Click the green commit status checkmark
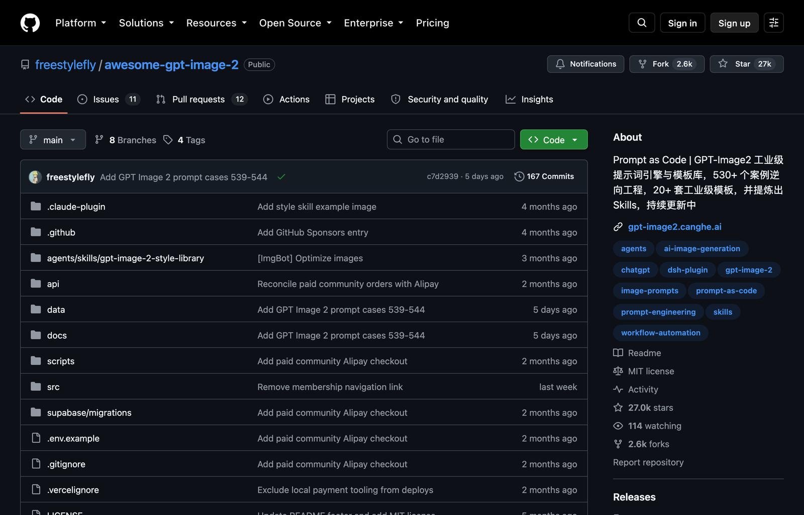This screenshot has width=804, height=515. click(x=281, y=177)
